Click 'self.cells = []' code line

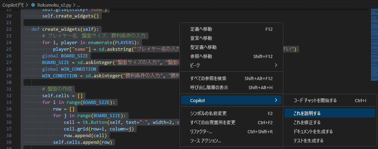coord(62,95)
